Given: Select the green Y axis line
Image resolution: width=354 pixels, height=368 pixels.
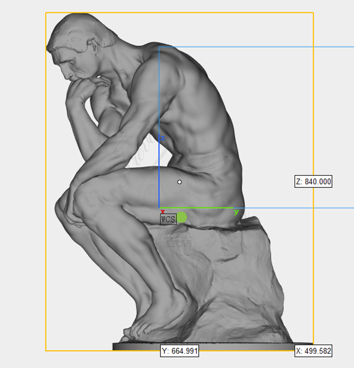Looking at the screenshot, I should click(x=196, y=208).
